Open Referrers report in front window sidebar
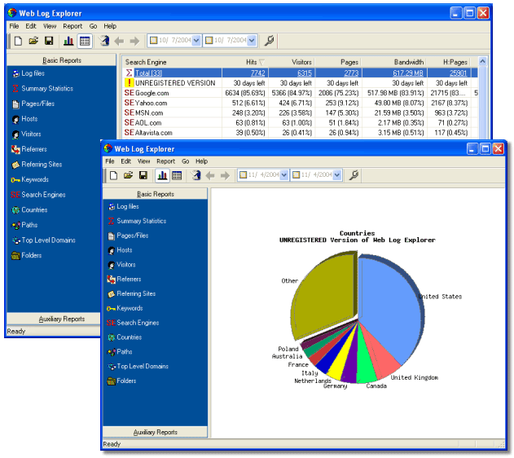This screenshot has height=458, width=514. click(124, 279)
